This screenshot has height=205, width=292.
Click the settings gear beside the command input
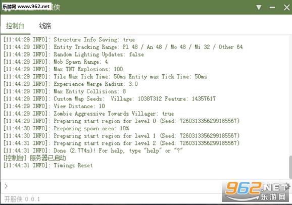click(x=287, y=186)
